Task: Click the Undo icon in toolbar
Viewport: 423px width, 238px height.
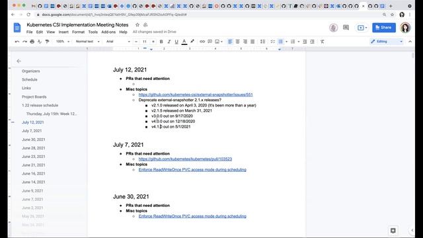Action: coord(17,42)
